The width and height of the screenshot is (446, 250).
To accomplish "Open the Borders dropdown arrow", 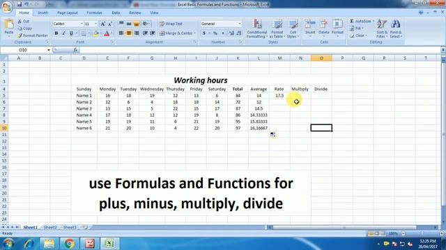I will tap(89, 33).
